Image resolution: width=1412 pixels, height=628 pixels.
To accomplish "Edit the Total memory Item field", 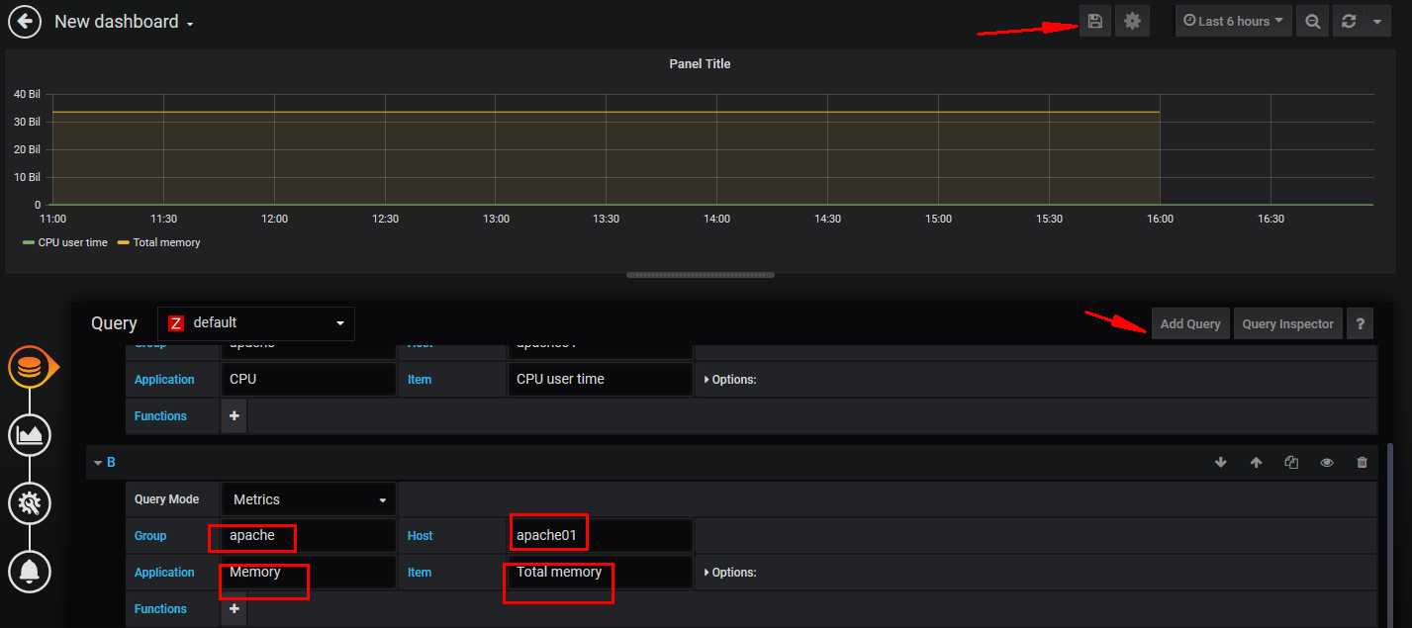I will click(x=600, y=573).
